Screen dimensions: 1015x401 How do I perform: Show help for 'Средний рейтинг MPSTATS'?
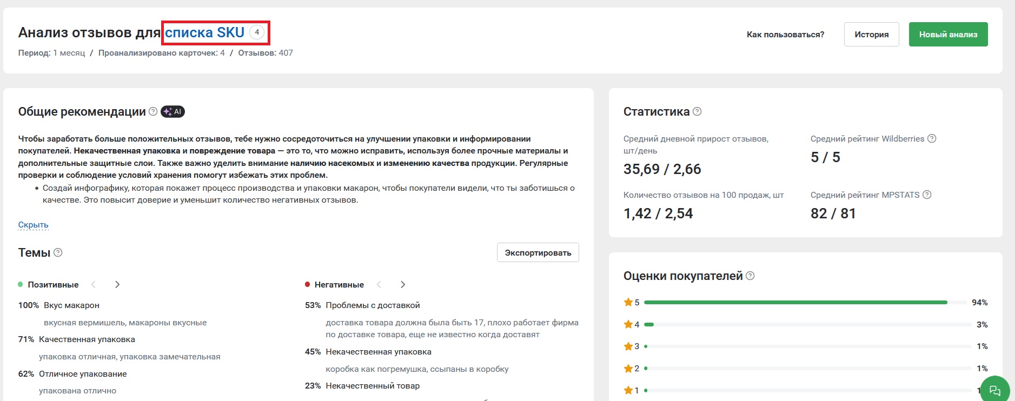(927, 195)
